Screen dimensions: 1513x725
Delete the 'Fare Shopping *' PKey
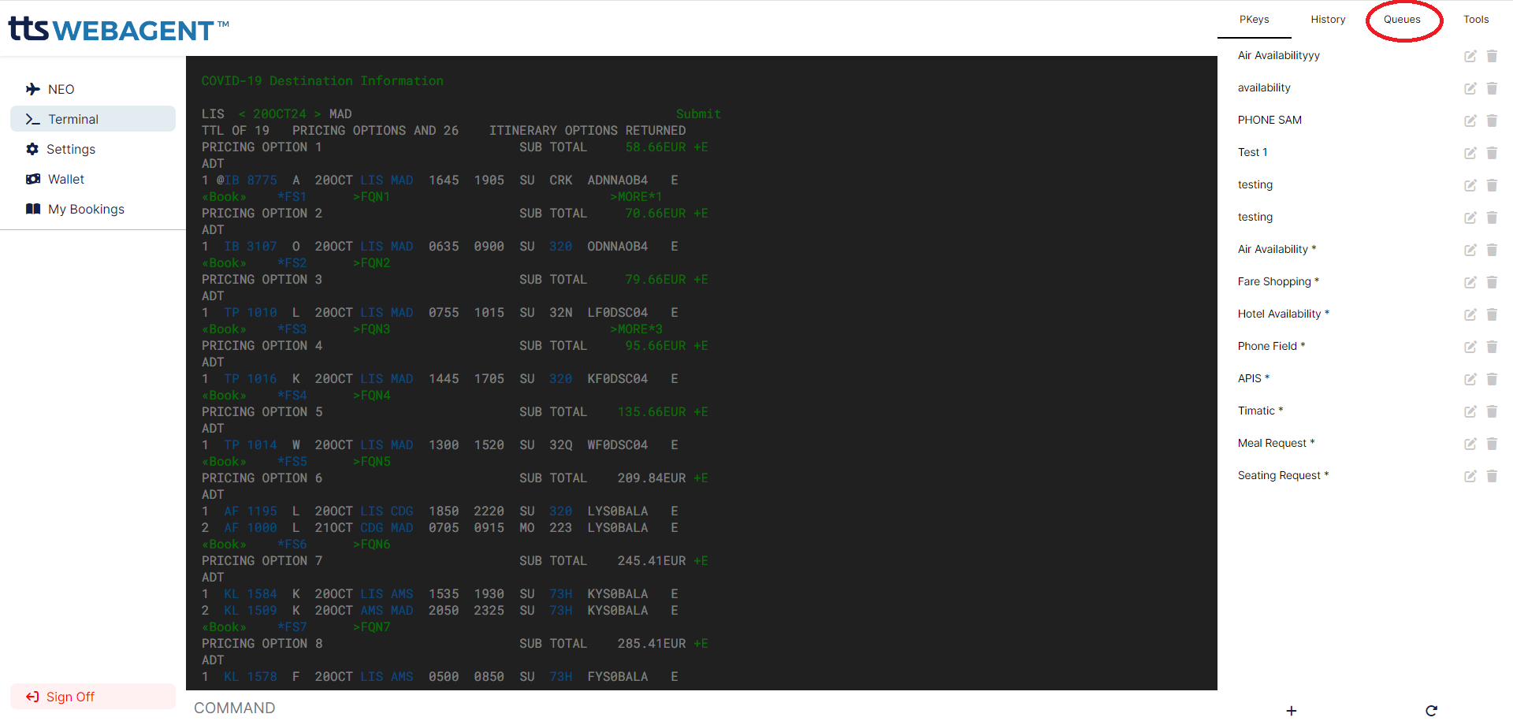click(1492, 282)
